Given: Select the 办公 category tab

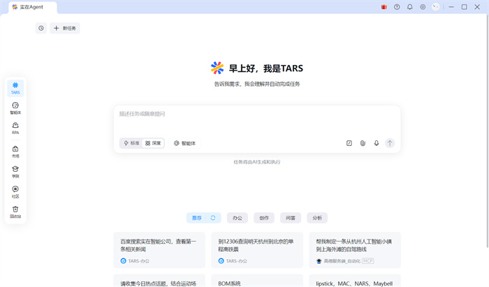Looking at the screenshot, I should pos(238,218).
